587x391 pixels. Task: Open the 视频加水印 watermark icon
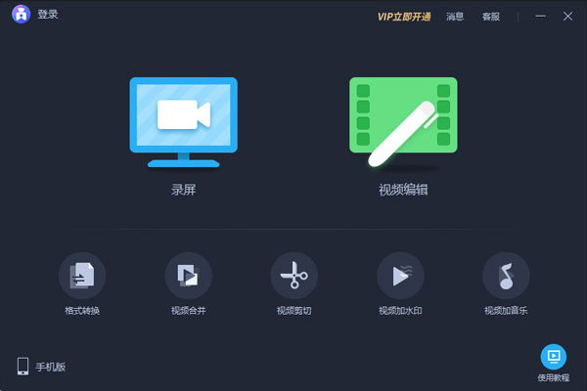pos(400,276)
